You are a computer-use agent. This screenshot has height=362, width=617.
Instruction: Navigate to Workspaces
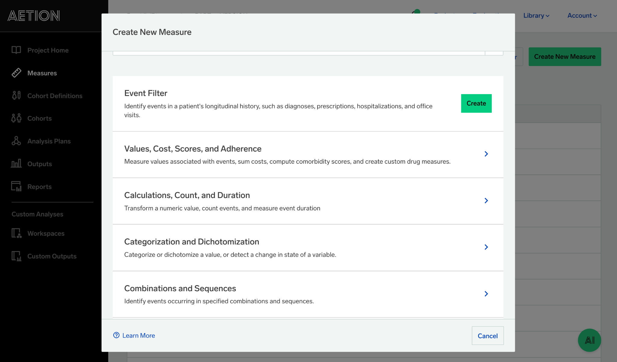pyautogui.click(x=45, y=233)
